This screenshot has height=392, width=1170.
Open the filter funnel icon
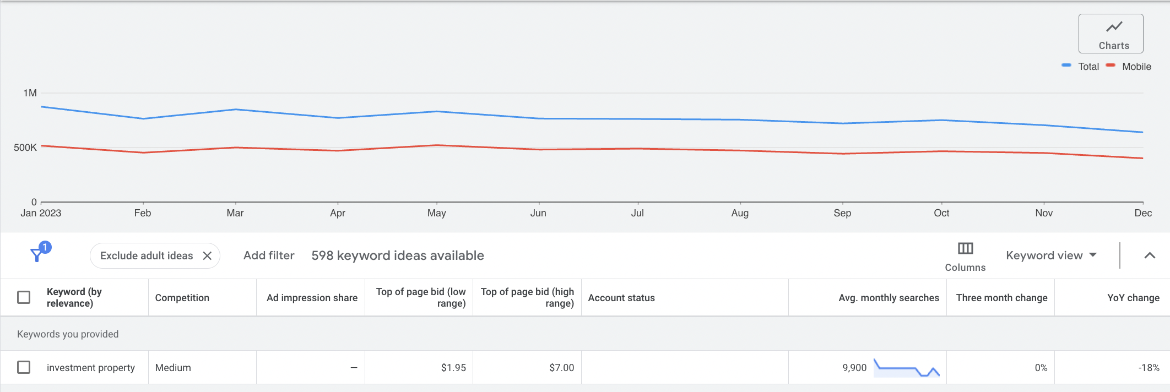37,255
